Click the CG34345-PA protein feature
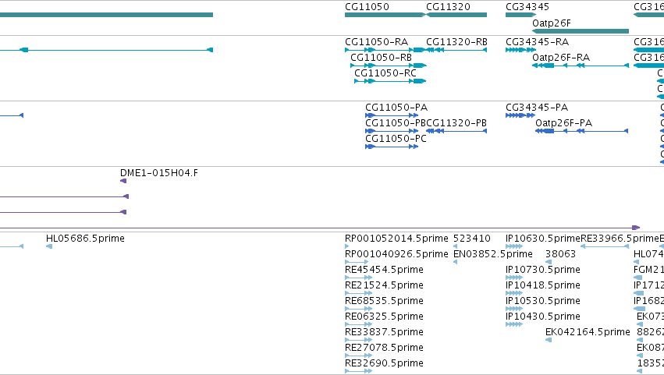This screenshot has height=375, width=664. 520,115
